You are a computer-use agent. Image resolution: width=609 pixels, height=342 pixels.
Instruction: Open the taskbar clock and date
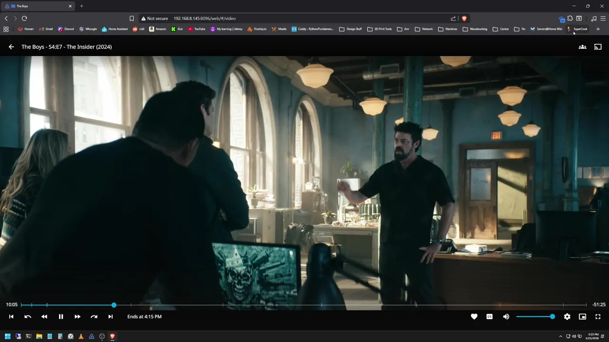[592, 336]
